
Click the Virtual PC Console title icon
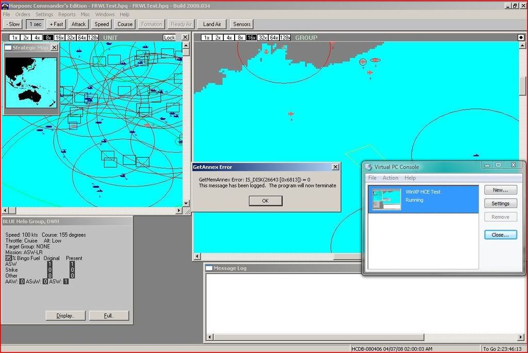pyautogui.click(x=369, y=167)
